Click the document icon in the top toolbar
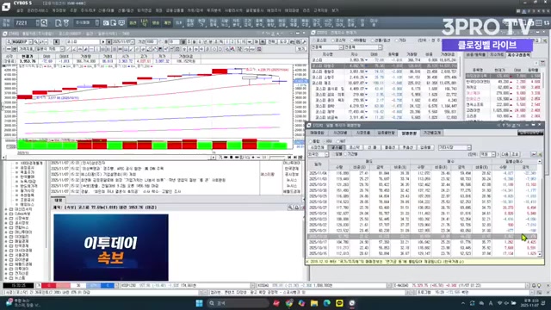 58,23
